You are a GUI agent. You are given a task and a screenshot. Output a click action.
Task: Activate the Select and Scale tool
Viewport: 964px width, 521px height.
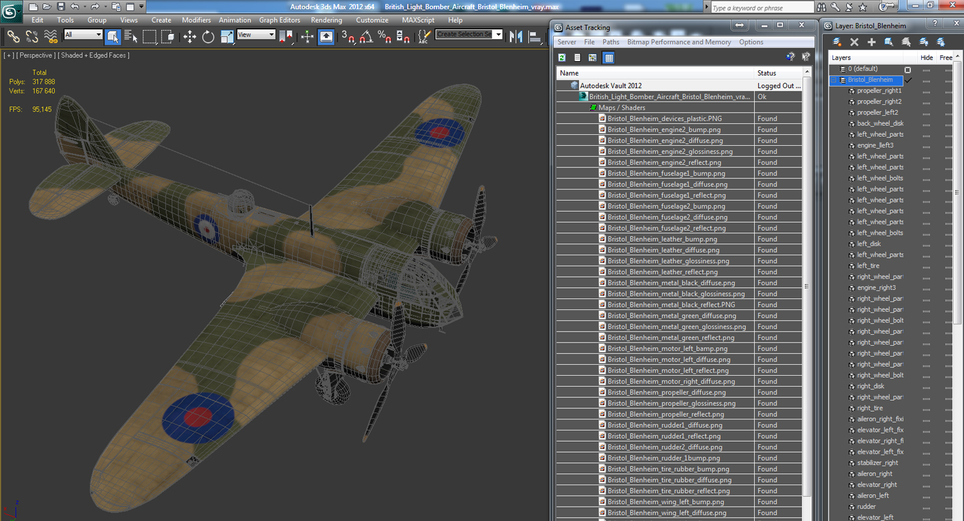coord(227,36)
